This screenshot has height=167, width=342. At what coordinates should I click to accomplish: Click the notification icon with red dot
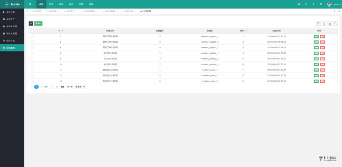pos(299,4)
